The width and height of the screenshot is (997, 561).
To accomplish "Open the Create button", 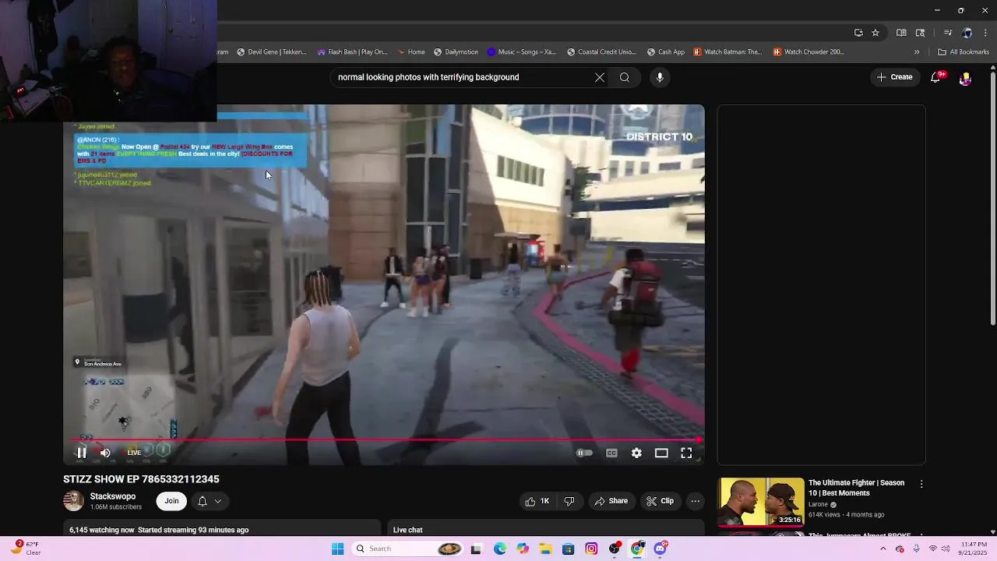I will coord(894,77).
